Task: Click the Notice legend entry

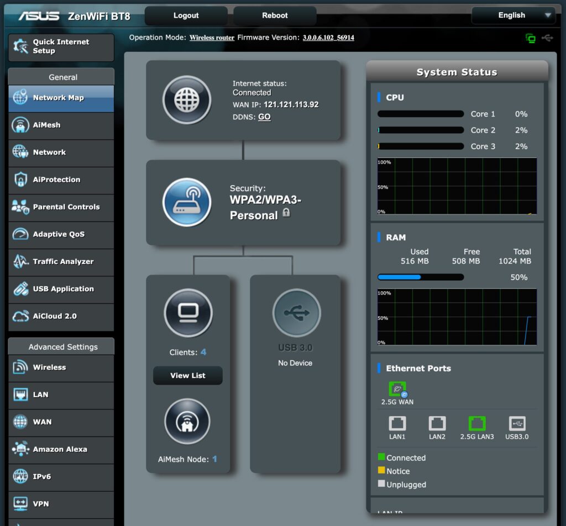Action: [x=394, y=471]
